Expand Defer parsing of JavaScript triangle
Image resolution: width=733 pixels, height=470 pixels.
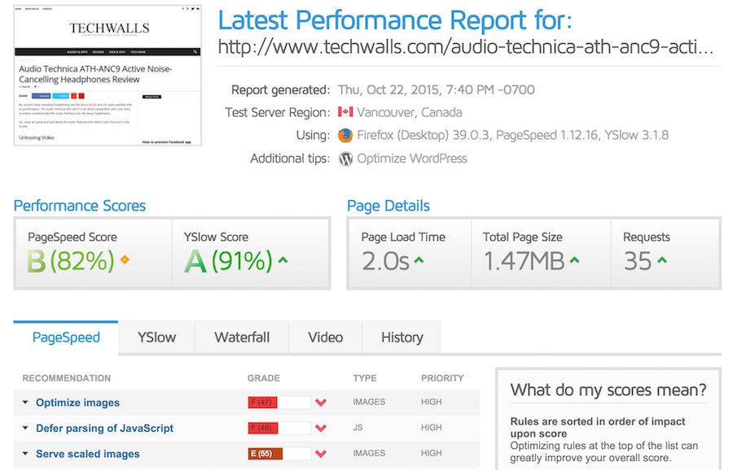[x=25, y=429]
